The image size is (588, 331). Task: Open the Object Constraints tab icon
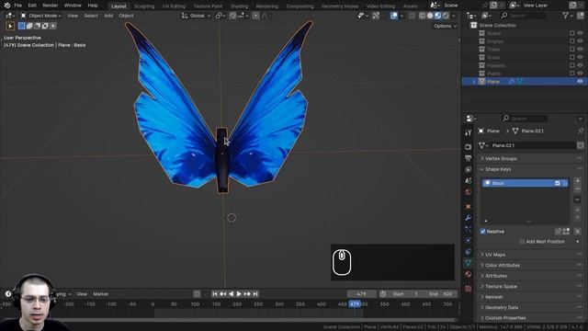[468, 251]
